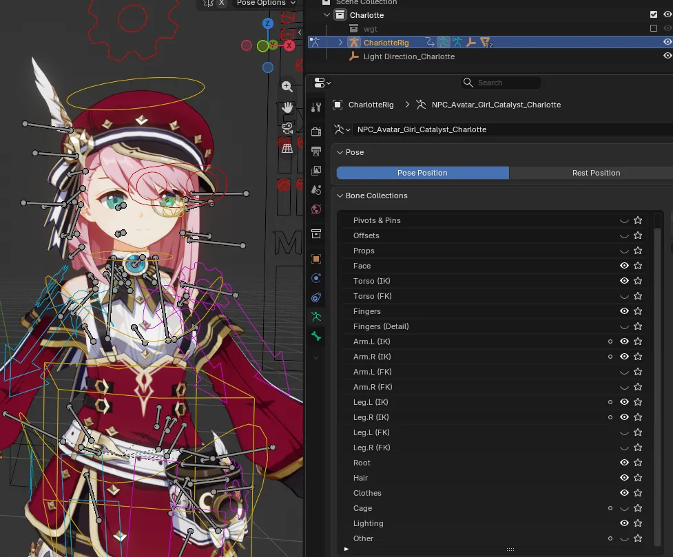Show the Leg.R (FK) bone collection

tap(624, 448)
